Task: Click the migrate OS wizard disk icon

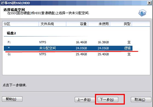Action: [x=142, y=13]
